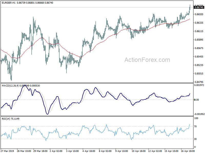The image size is (205, 154).
Task: Click the RSI overbought level label 70
Action: coord(195,127)
